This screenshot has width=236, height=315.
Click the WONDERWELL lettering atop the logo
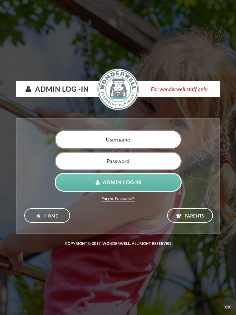coord(118,79)
